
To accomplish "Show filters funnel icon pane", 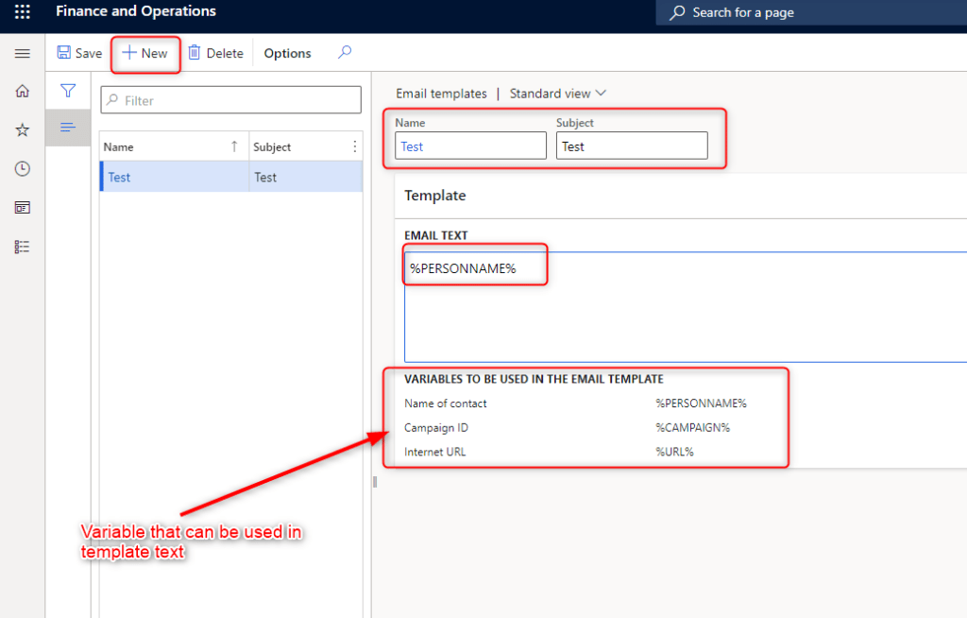I will [x=68, y=91].
